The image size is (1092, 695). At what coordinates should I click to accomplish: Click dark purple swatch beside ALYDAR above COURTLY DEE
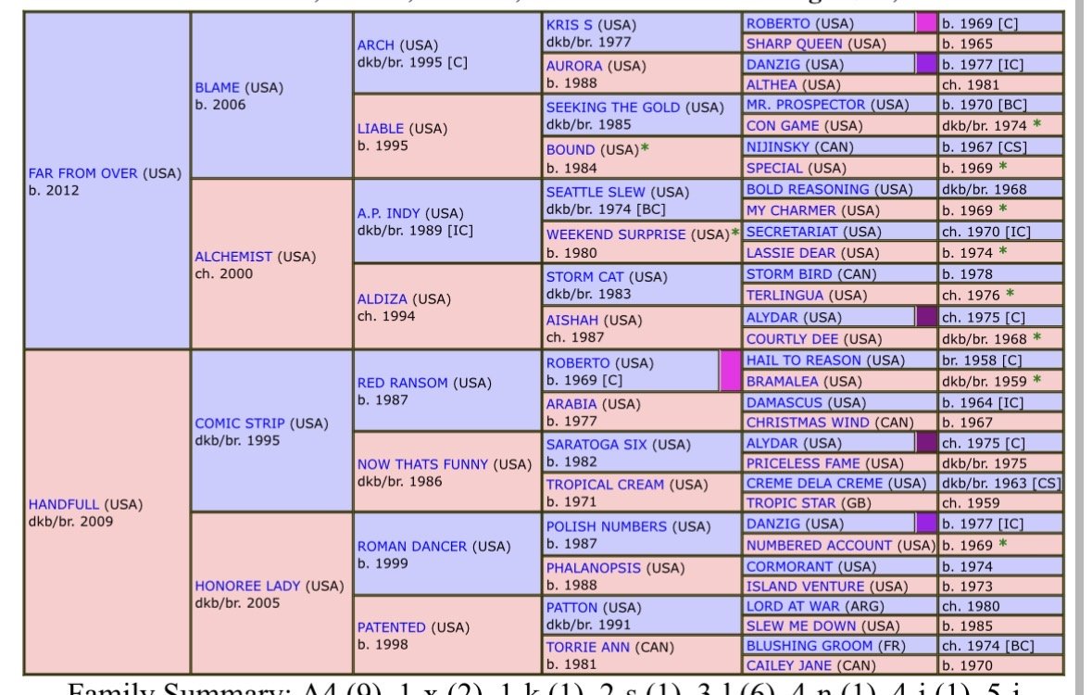(x=926, y=317)
